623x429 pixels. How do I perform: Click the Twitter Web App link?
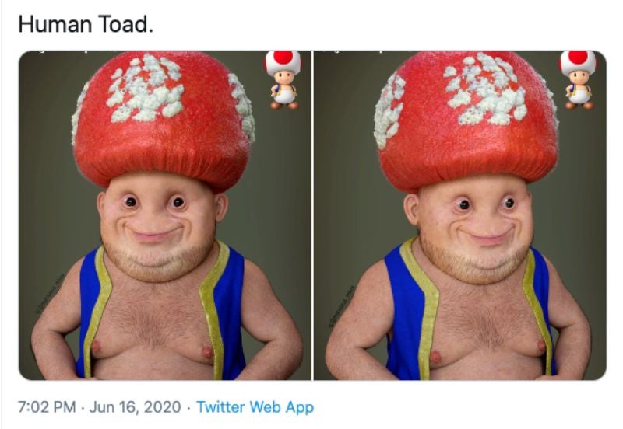pos(255,406)
